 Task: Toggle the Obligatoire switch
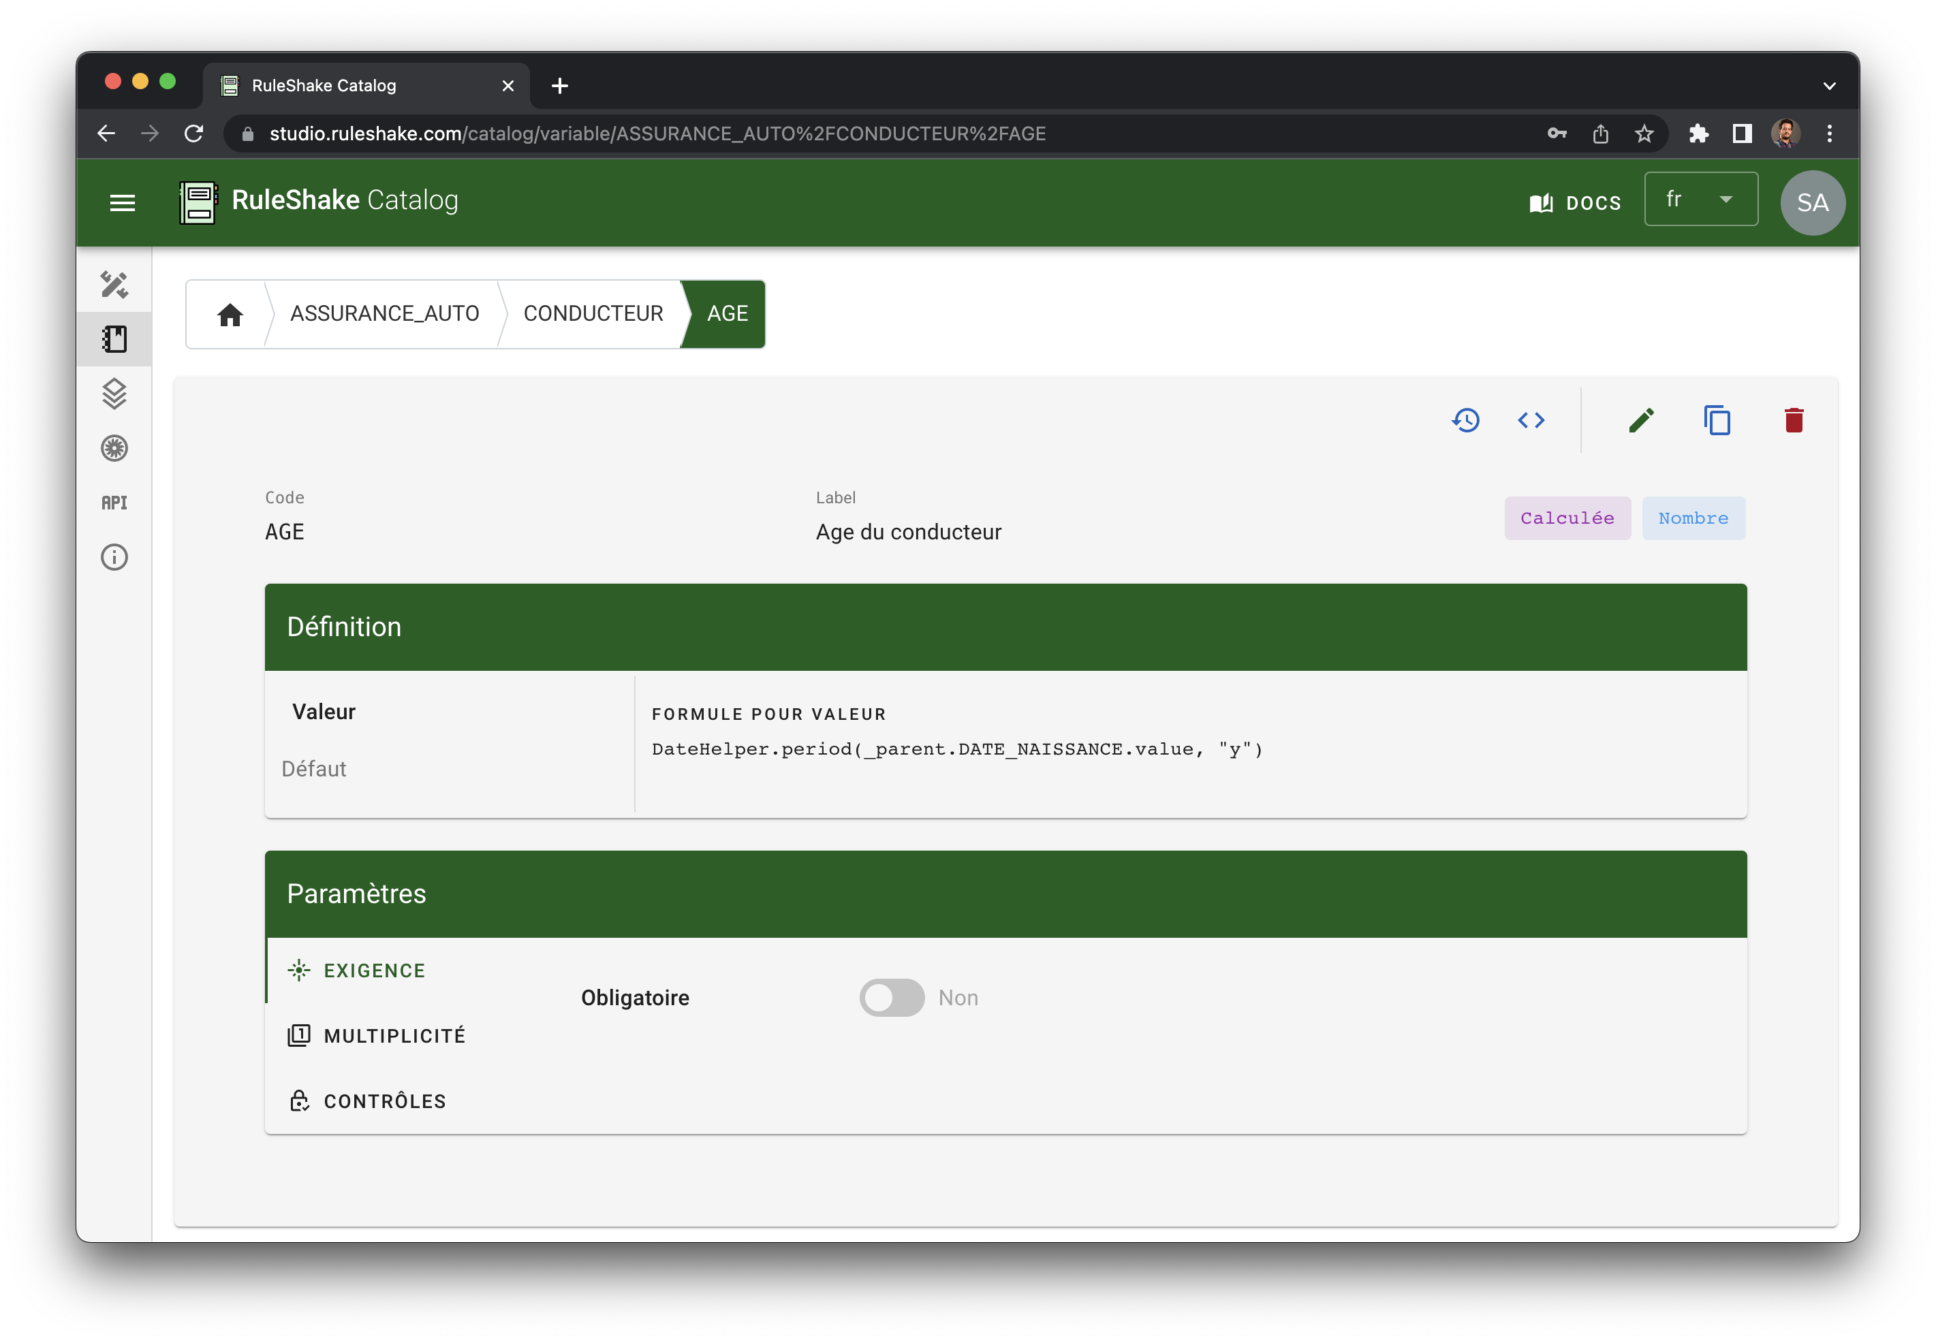[892, 997]
